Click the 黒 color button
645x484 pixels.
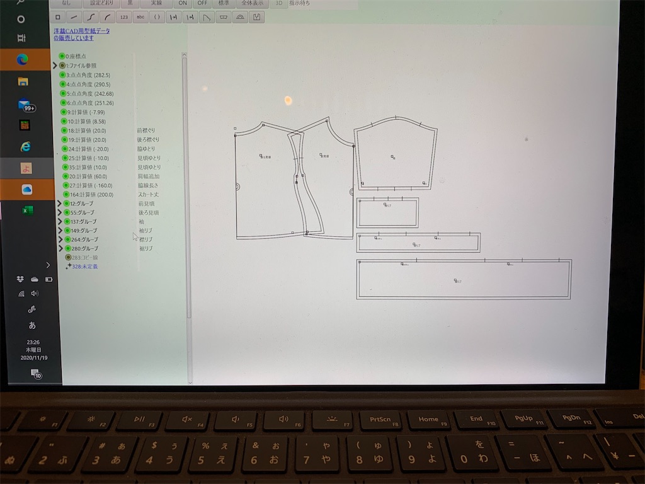130,3
